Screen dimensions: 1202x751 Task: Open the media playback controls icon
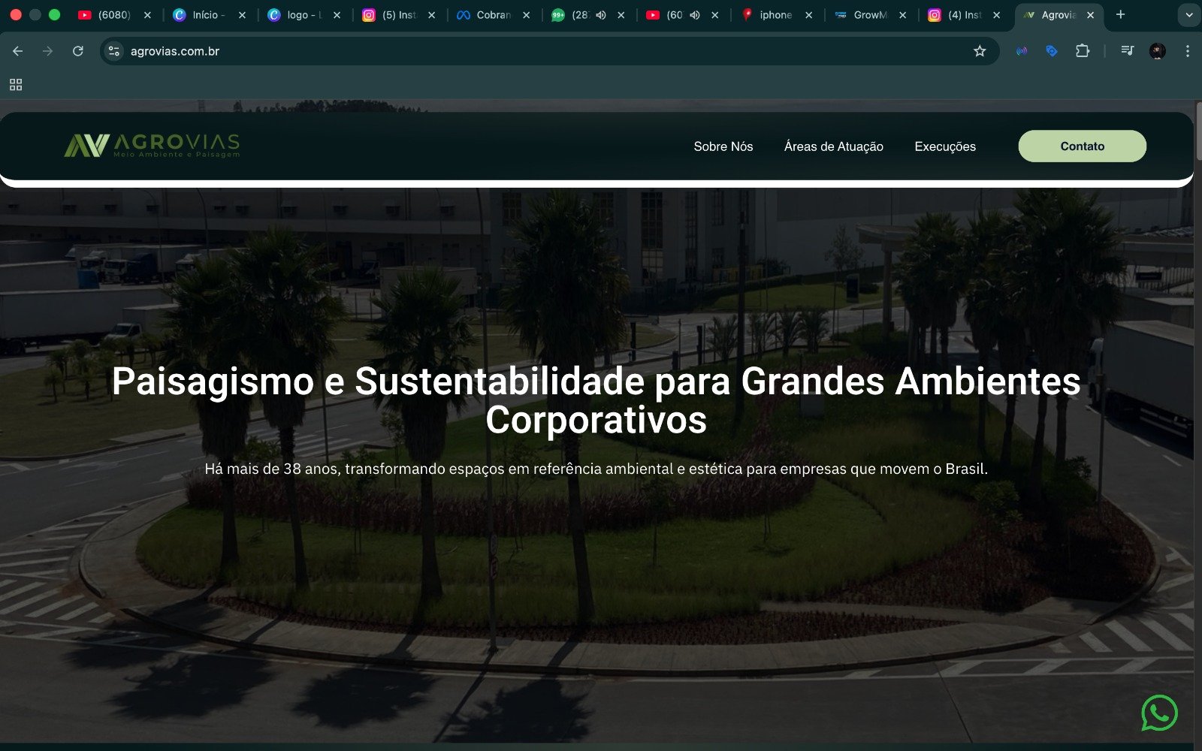pos(1127,51)
